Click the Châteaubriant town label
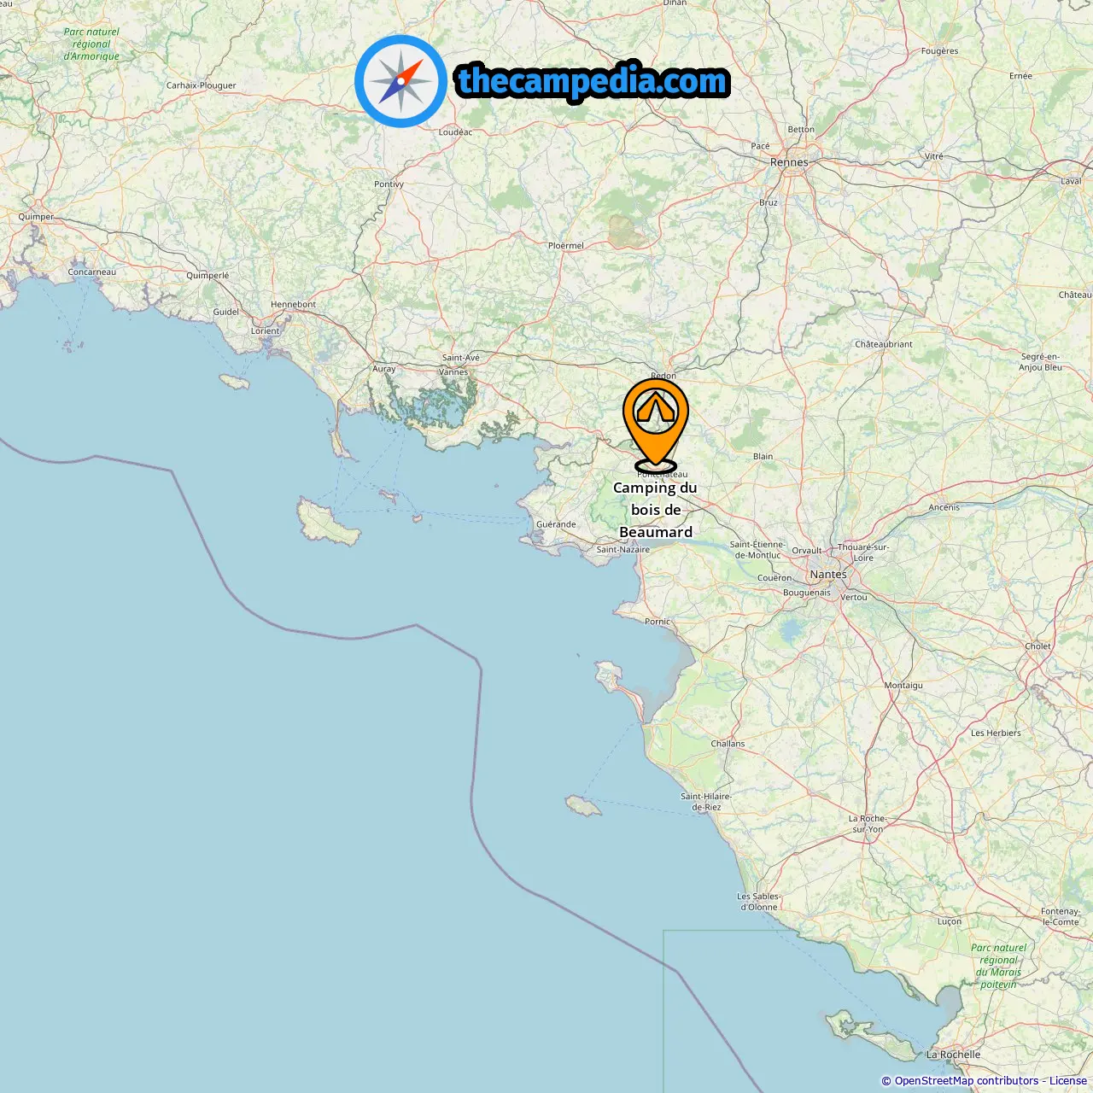Screen dimensions: 1093x1093 pyautogui.click(x=884, y=344)
